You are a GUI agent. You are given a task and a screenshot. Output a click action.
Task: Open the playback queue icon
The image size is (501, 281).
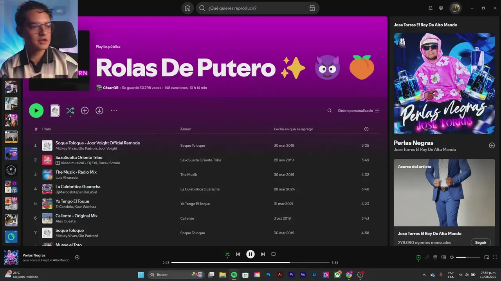[x=435, y=257]
